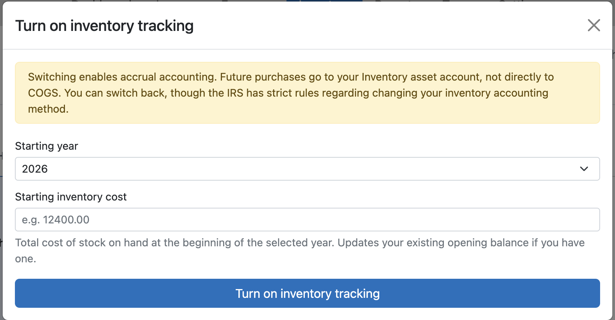Focus the Starting inventory cost input
This screenshot has height=320, width=615.
(x=307, y=220)
